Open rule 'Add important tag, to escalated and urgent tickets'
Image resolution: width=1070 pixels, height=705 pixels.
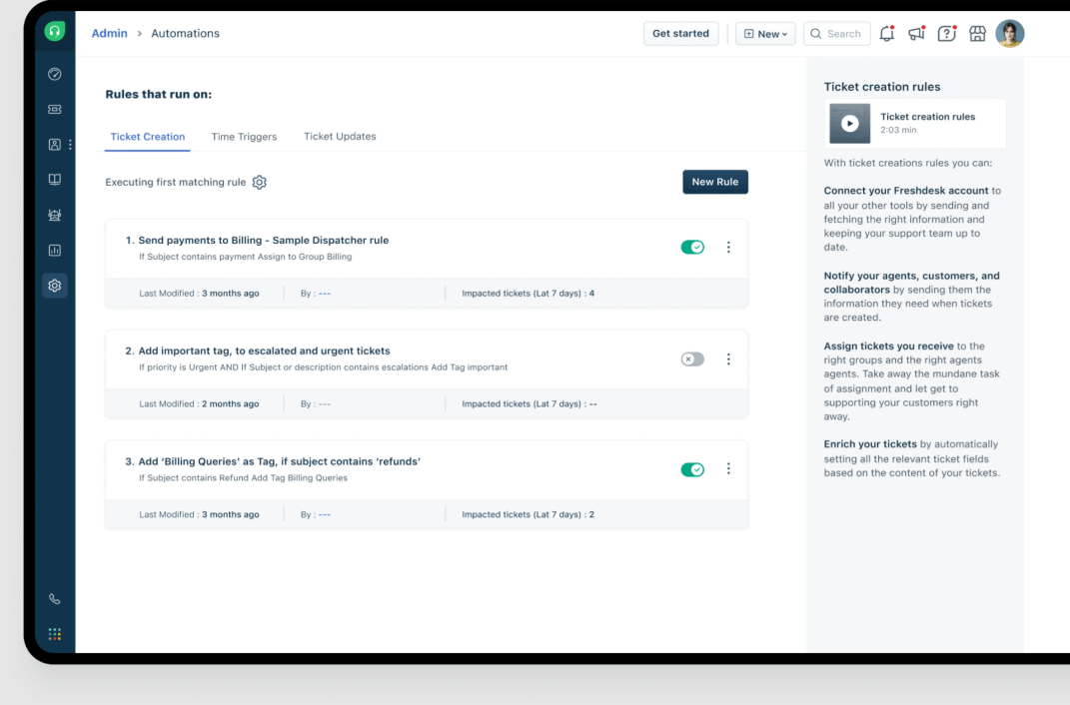coord(264,351)
